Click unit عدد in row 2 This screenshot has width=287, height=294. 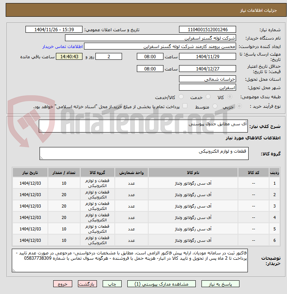tap(132, 195)
